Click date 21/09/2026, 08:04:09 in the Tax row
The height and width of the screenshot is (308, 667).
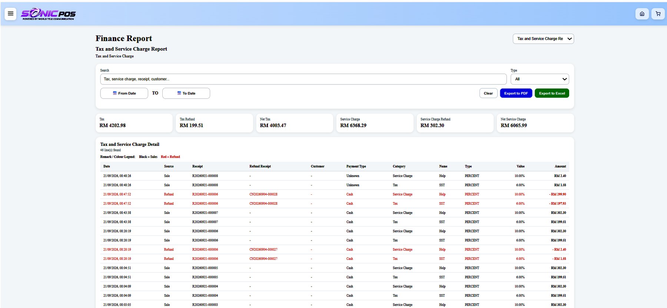117,296
